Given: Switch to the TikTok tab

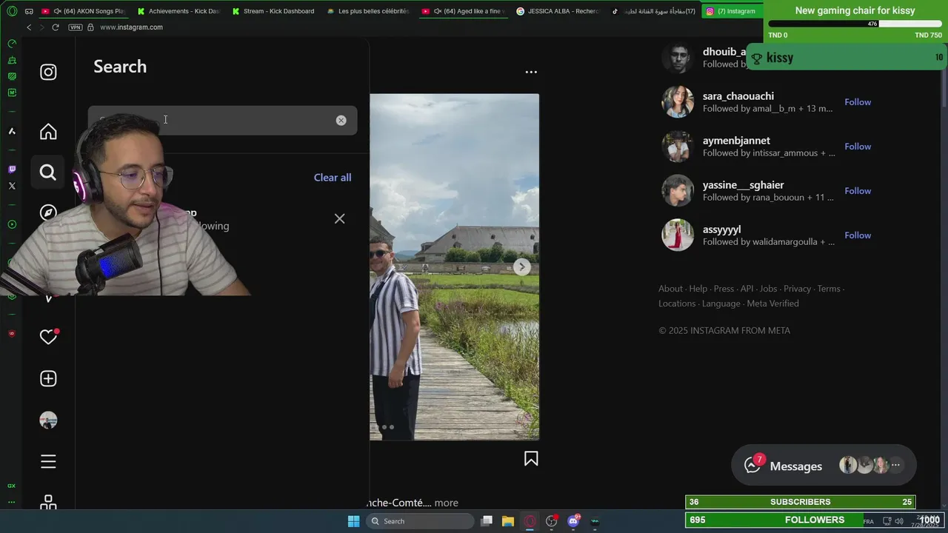Looking at the screenshot, I should pos(652,11).
